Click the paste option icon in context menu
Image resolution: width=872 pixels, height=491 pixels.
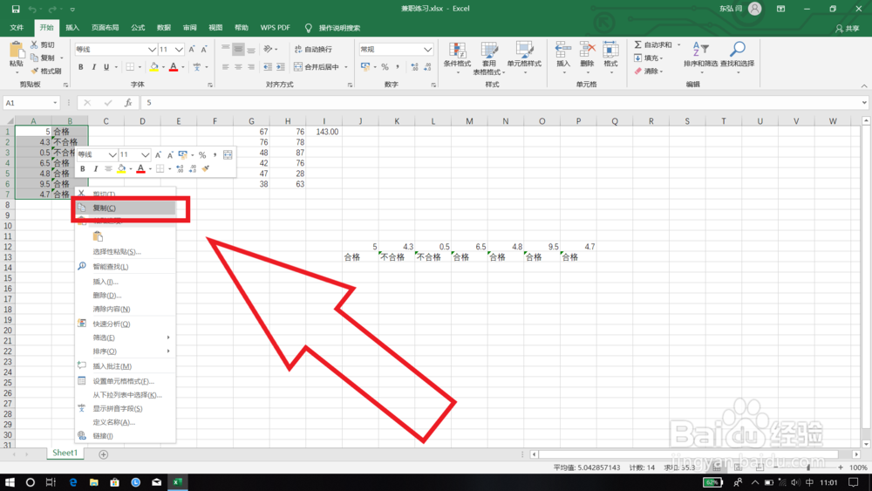pyautogui.click(x=98, y=236)
